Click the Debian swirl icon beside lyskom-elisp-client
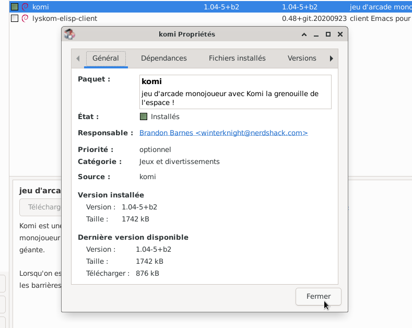412x328 pixels. pos(25,18)
